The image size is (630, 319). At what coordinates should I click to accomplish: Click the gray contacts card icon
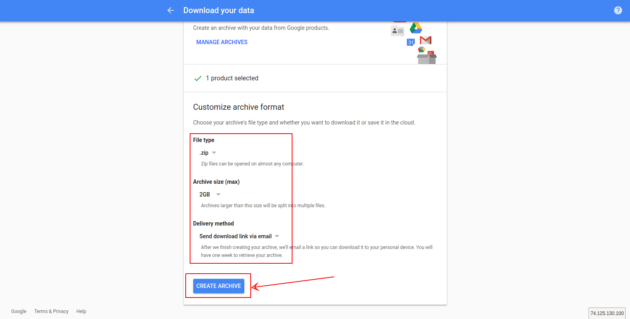tap(397, 31)
